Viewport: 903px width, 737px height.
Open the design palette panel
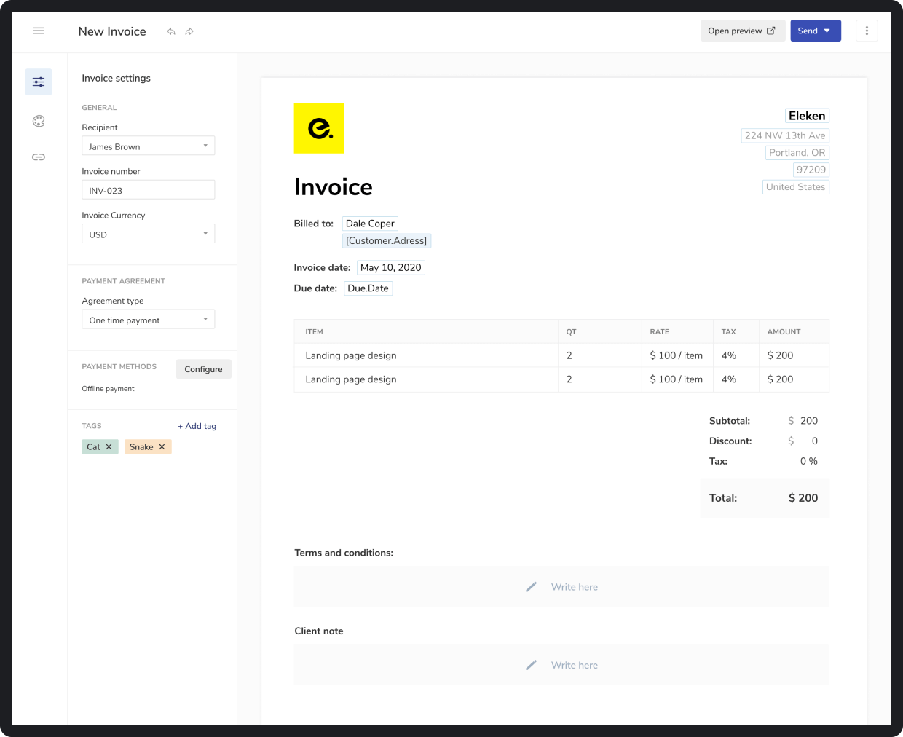[x=39, y=121]
